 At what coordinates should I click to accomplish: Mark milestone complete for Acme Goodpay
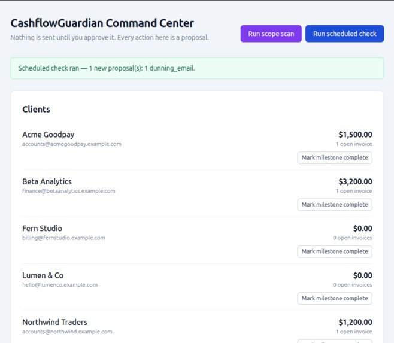pos(335,158)
